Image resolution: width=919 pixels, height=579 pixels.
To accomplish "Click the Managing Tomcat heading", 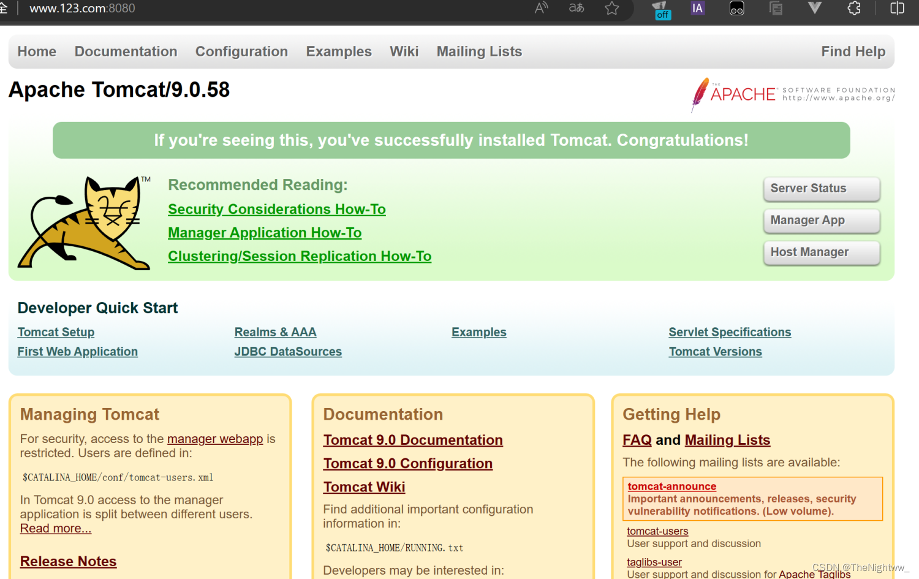I will coord(89,414).
